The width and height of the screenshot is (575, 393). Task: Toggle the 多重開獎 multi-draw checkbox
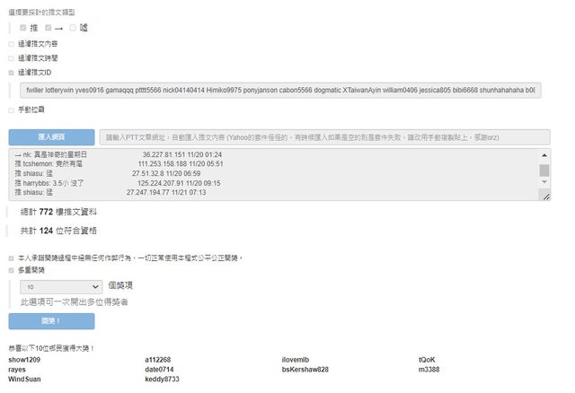click(11, 269)
